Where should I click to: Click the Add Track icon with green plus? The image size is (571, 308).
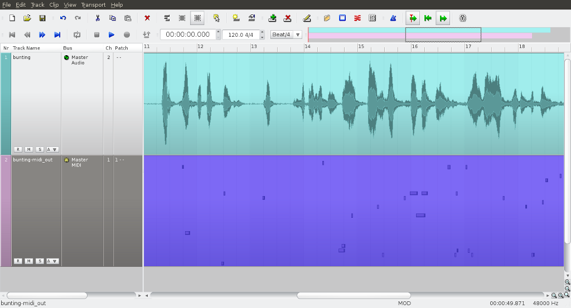tap(272, 18)
